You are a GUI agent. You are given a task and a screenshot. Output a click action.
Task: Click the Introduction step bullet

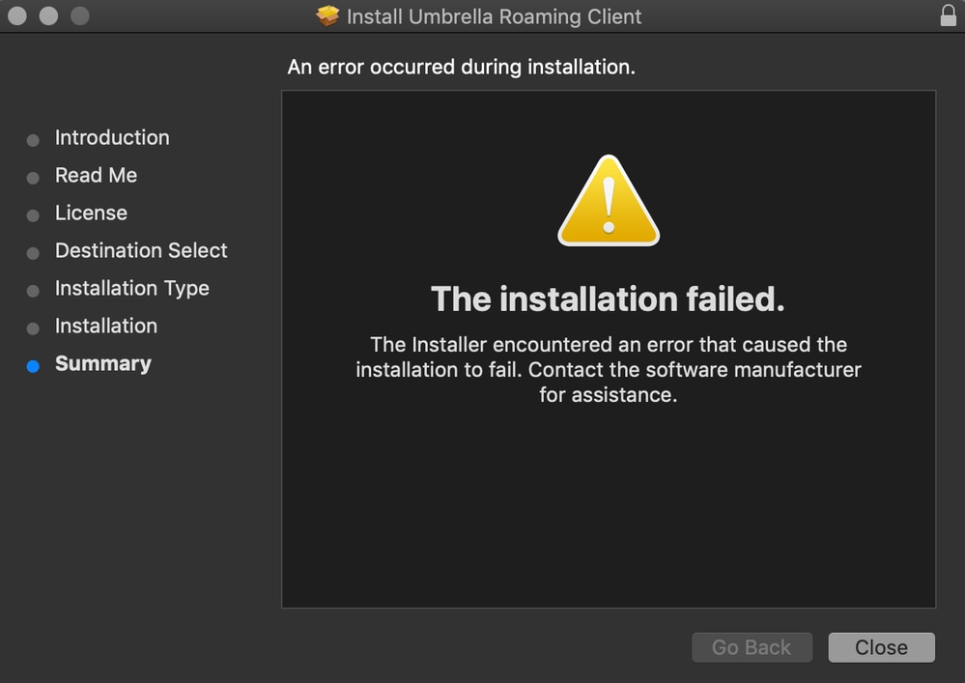[x=33, y=140]
